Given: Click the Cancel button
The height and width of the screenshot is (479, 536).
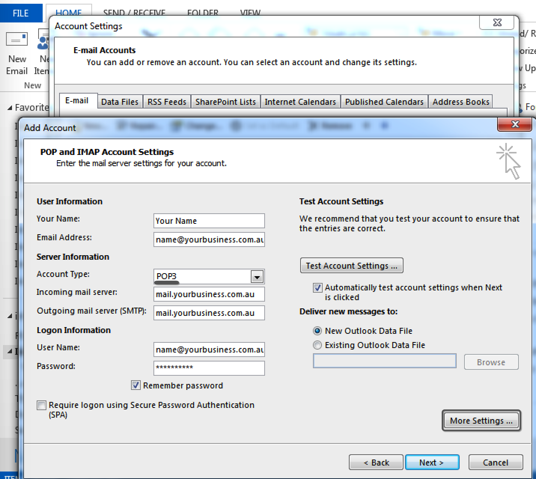Looking at the screenshot, I should pyautogui.click(x=496, y=463).
